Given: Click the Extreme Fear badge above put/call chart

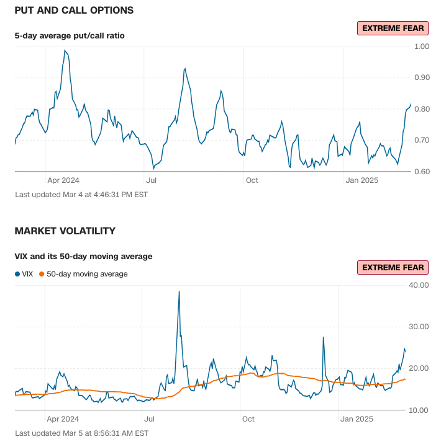Looking at the screenshot, I should 393,28.
